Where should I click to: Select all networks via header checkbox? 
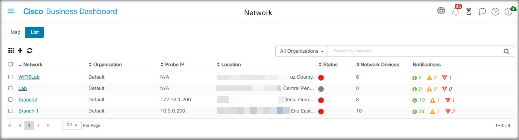[x=11, y=64]
